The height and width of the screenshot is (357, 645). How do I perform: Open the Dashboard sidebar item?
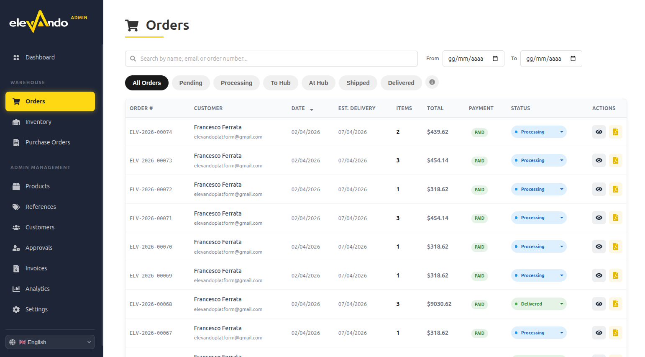pos(50,57)
